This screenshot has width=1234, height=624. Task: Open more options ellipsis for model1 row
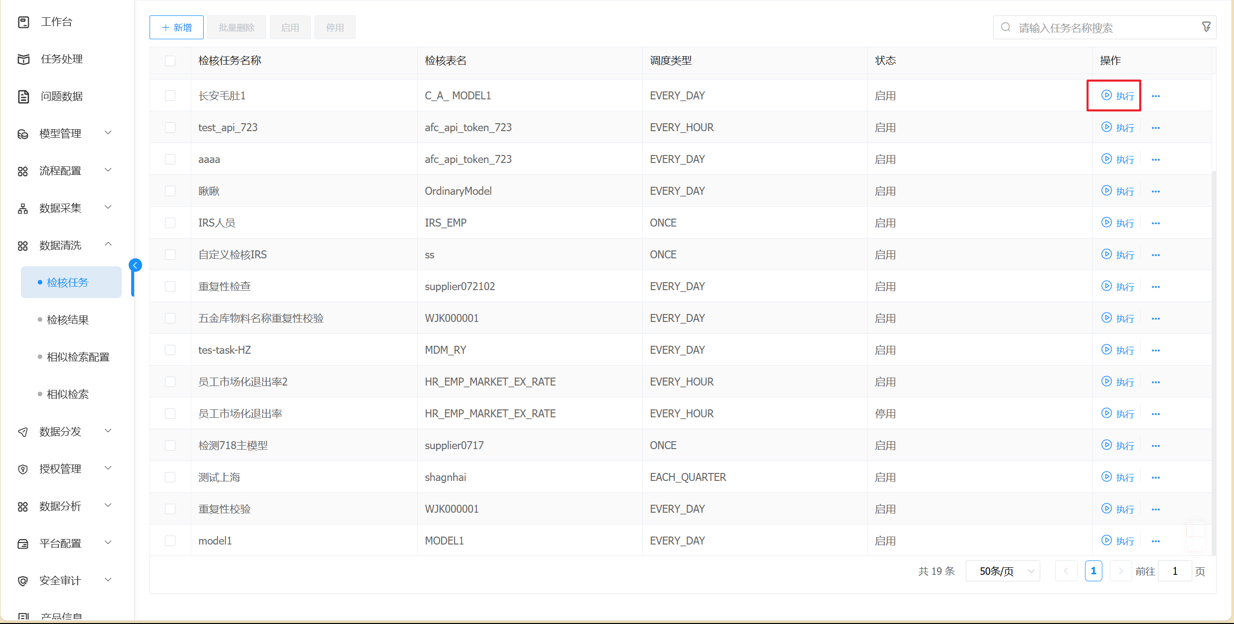pyautogui.click(x=1156, y=541)
